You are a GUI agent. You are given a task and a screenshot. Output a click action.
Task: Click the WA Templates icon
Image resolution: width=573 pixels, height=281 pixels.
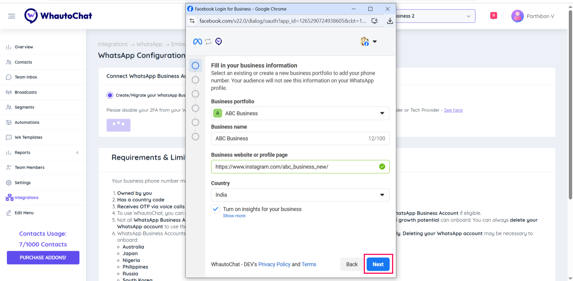tap(9, 138)
